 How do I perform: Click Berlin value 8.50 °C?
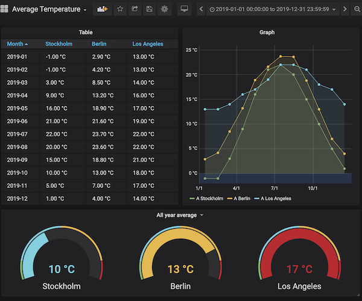pyautogui.click(x=101, y=82)
